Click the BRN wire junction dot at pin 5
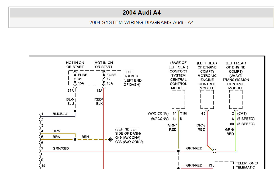 pos(75,139)
